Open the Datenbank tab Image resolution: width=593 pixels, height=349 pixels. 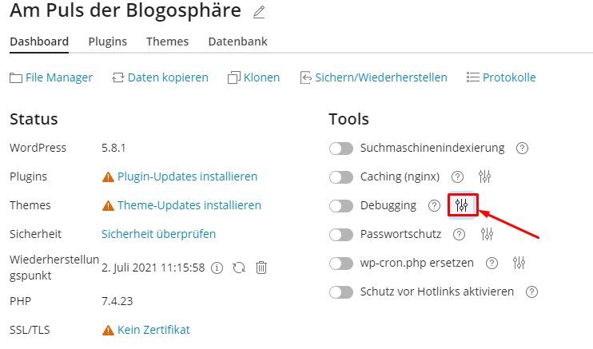click(x=238, y=42)
